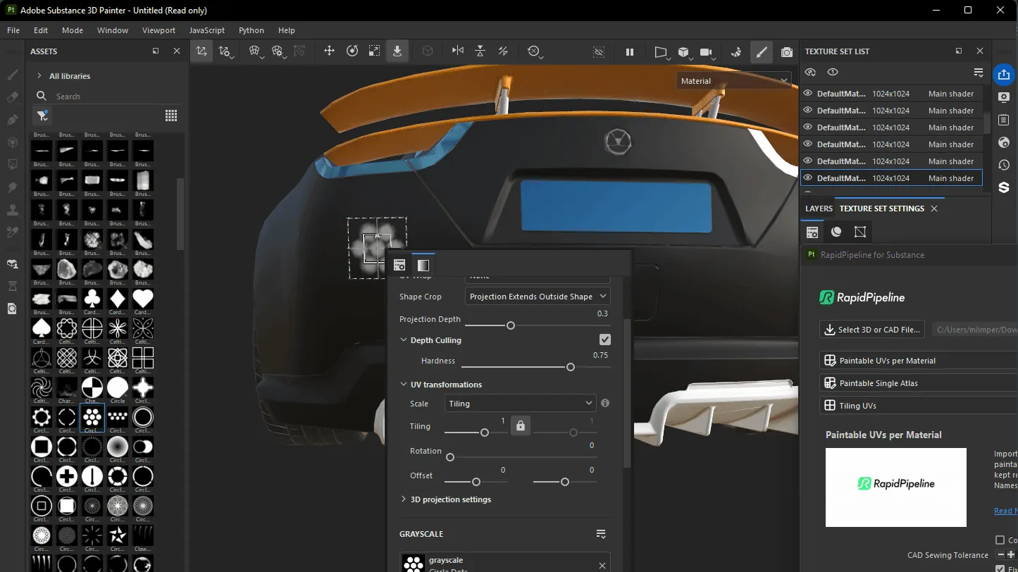
Task: Open the Viewport menu
Action: pos(159,30)
